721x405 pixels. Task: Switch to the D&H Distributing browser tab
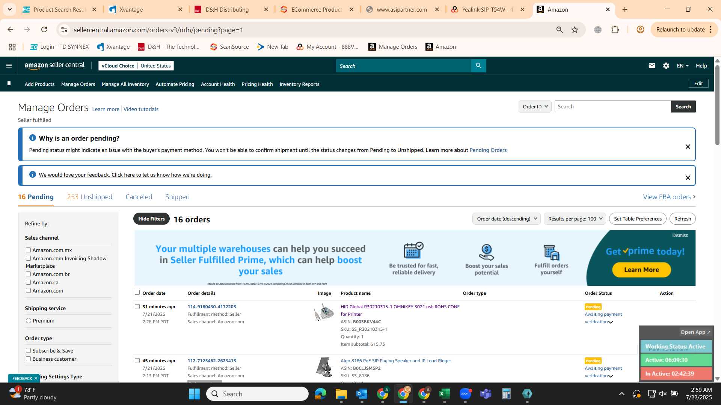tap(227, 9)
